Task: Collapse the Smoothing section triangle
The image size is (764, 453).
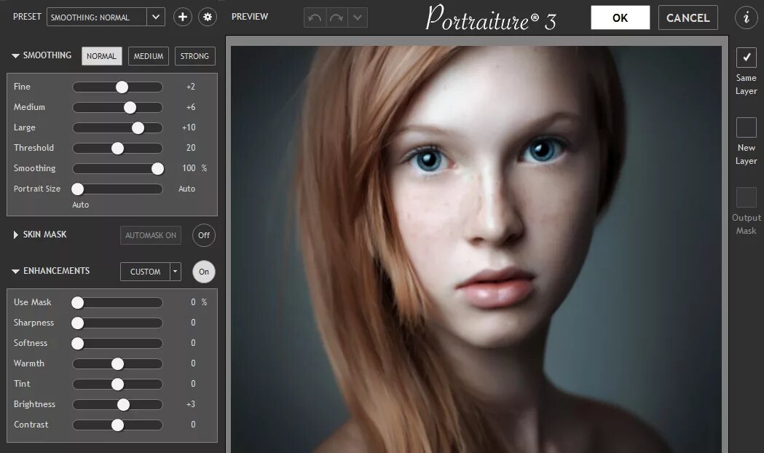Action: 15,56
